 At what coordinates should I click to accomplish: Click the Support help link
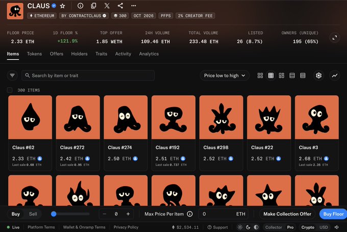pos(217,227)
